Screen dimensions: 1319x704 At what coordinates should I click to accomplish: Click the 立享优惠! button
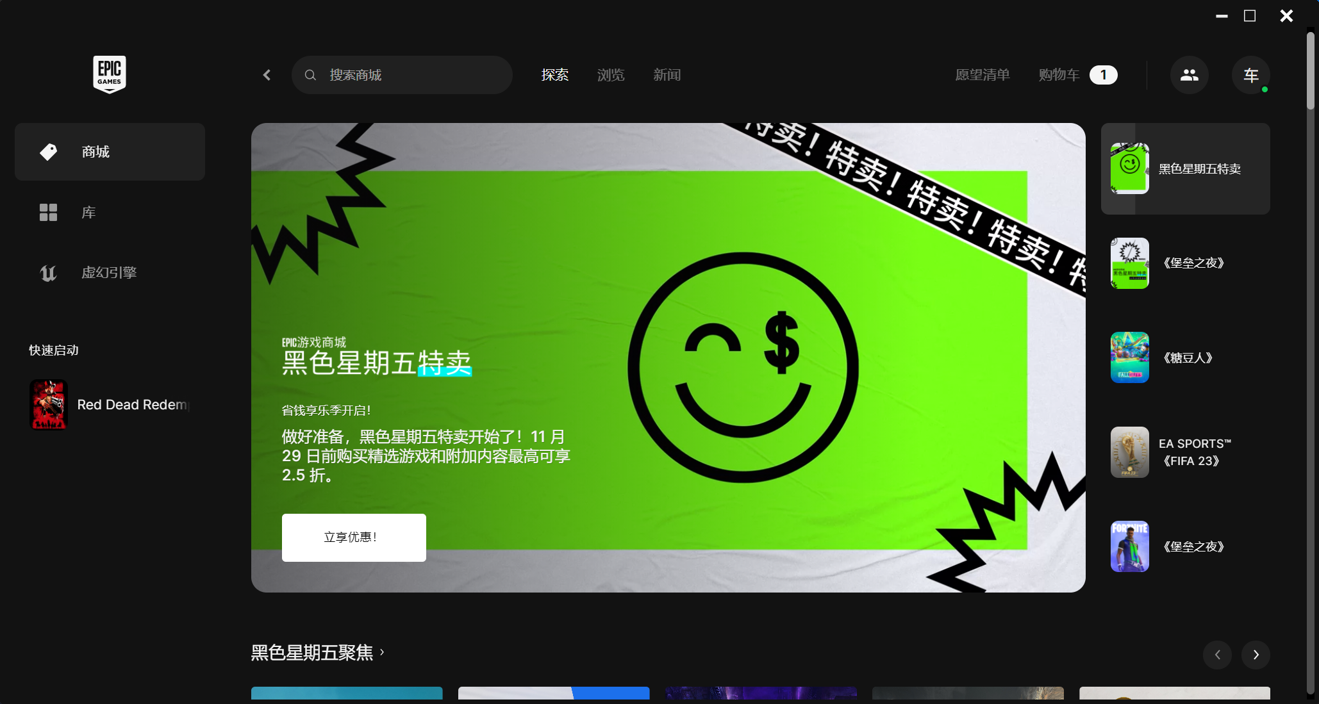pyautogui.click(x=354, y=537)
